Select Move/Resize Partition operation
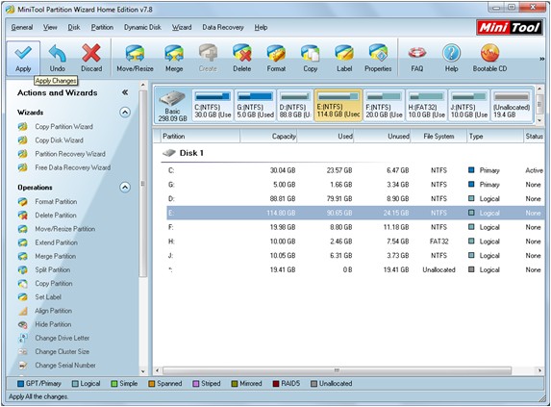 coord(65,229)
